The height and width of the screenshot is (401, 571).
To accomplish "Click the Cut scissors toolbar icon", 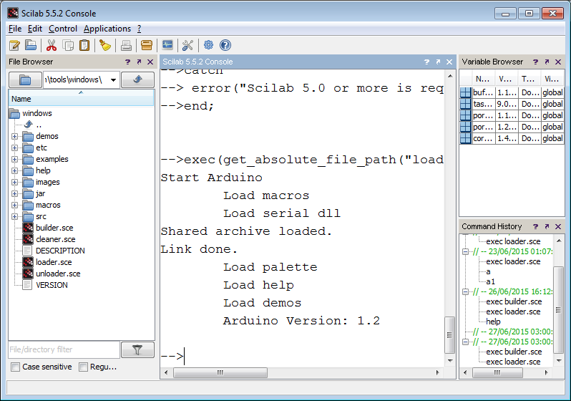I will pyautogui.click(x=52, y=45).
